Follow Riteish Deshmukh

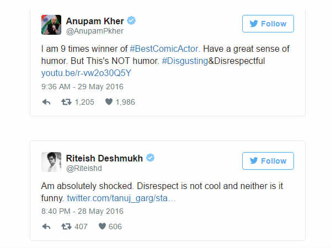(x=268, y=161)
